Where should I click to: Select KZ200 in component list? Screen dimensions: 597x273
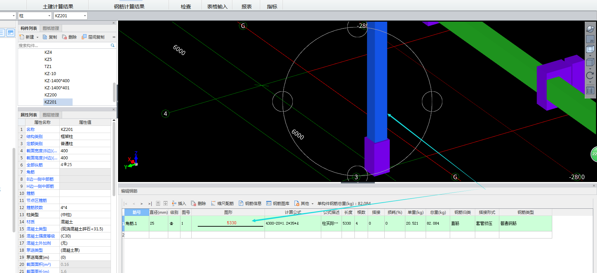point(51,95)
